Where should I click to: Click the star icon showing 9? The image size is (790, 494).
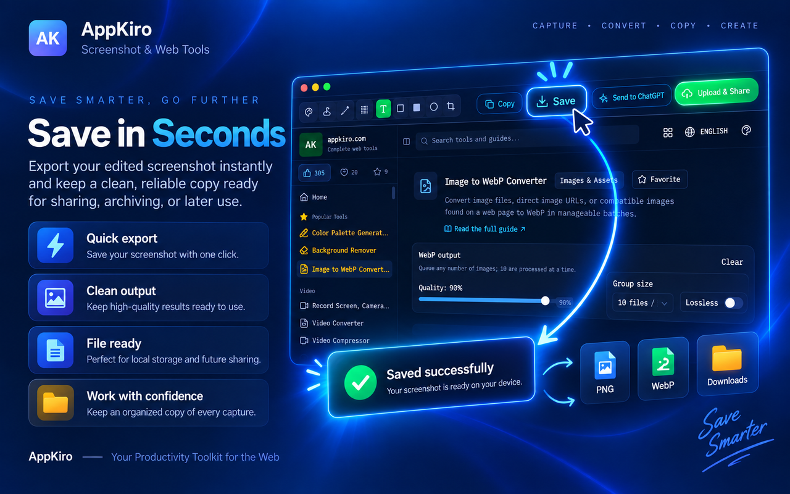pos(381,172)
